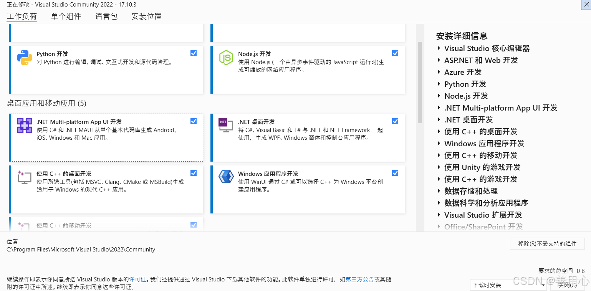Switch to the 工作负荷 tab
Screen dimensions: 591x291
click(x=22, y=16)
